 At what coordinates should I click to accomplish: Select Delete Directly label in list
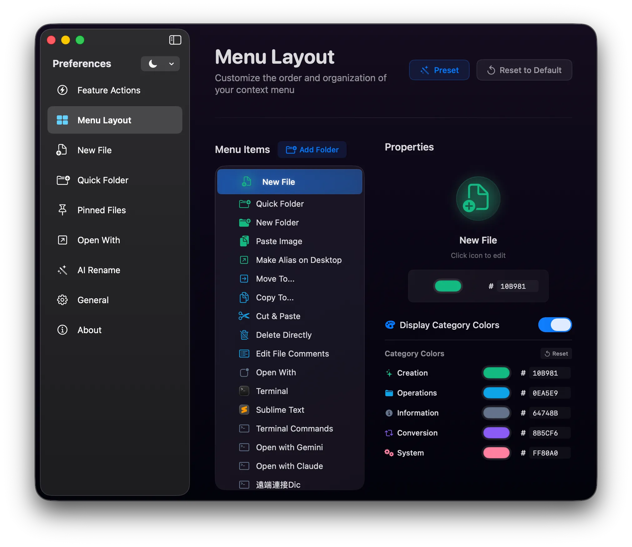[284, 335]
